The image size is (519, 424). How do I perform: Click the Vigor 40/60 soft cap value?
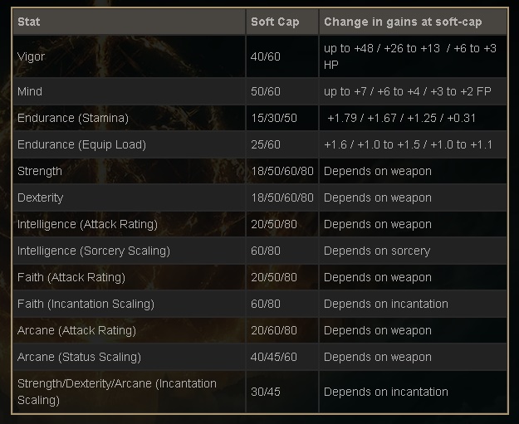tap(266, 56)
